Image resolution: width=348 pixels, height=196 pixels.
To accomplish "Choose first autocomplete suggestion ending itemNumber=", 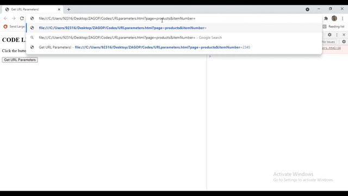I will point(174,28).
